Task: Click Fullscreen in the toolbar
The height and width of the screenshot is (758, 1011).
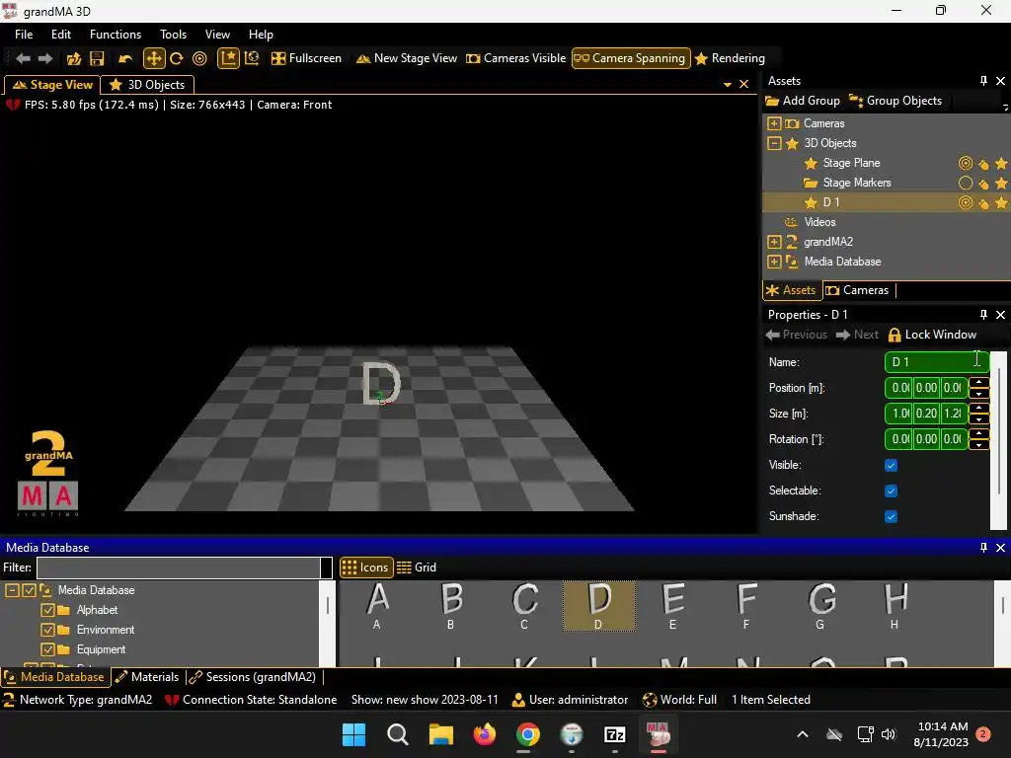Action: (306, 58)
